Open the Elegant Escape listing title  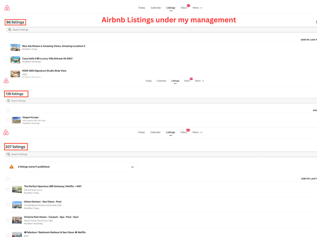(x=30, y=118)
